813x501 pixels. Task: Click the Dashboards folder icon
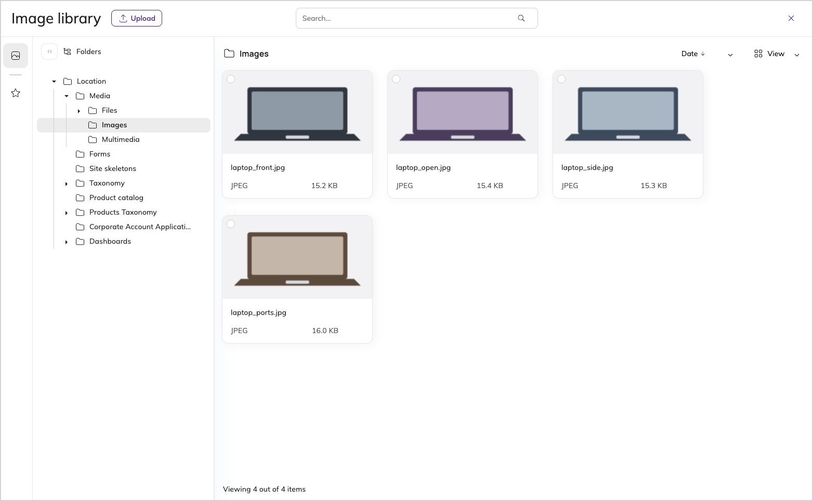pos(80,241)
